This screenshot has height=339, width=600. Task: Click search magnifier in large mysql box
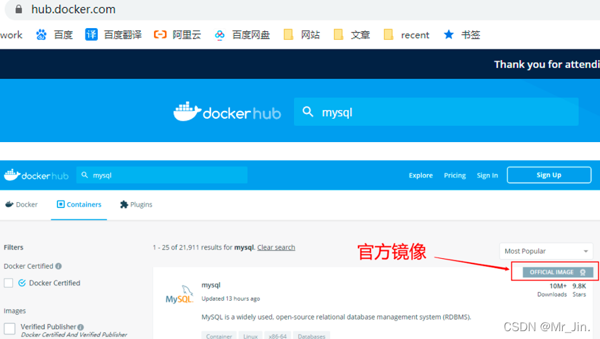pos(308,111)
